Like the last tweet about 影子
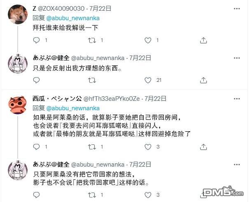249x202 pixels. pyautogui.click(x=148, y=195)
